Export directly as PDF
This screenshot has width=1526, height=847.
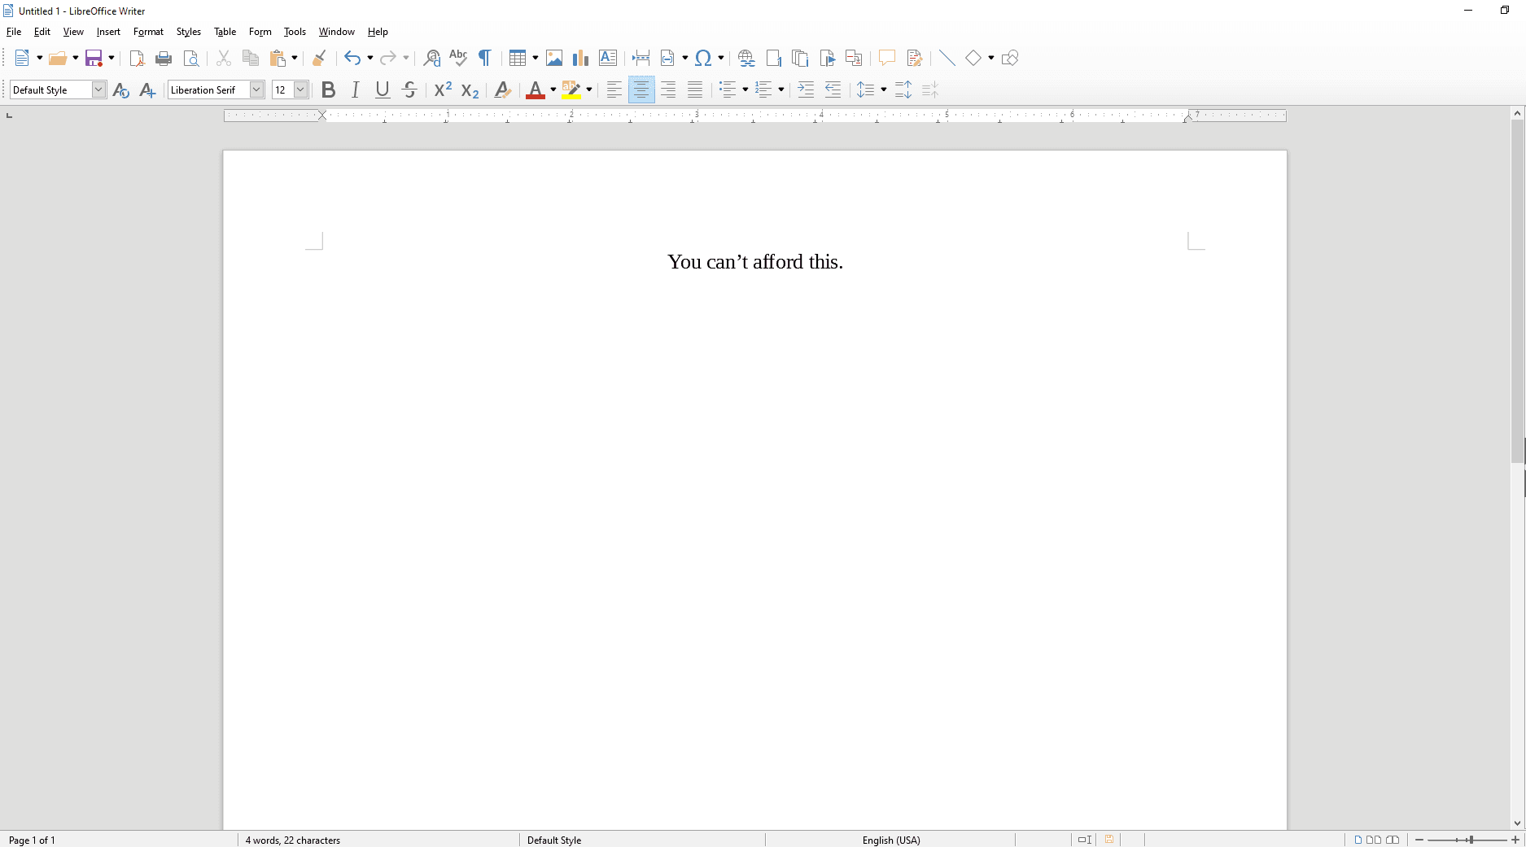pos(137,58)
